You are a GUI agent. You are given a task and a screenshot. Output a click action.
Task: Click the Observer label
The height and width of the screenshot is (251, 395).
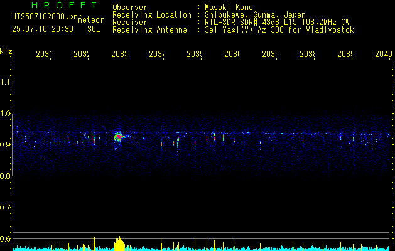[x=130, y=8]
